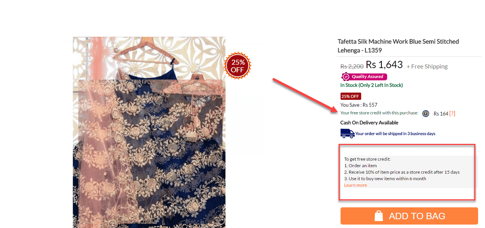Click the + Free Shipping text
485x228 pixels.
tap(427, 67)
